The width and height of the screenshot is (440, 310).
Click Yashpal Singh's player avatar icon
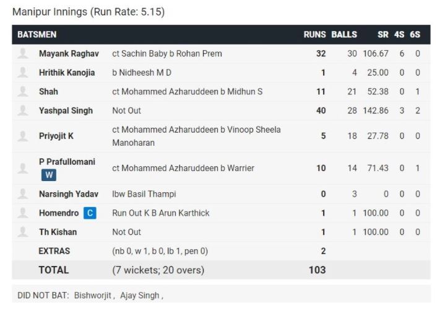pos(23,110)
